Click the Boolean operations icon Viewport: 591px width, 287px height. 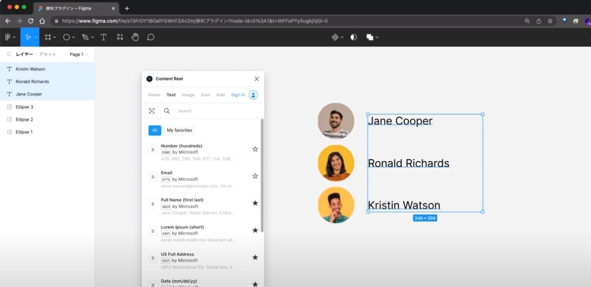pyautogui.click(x=370, y=37)
